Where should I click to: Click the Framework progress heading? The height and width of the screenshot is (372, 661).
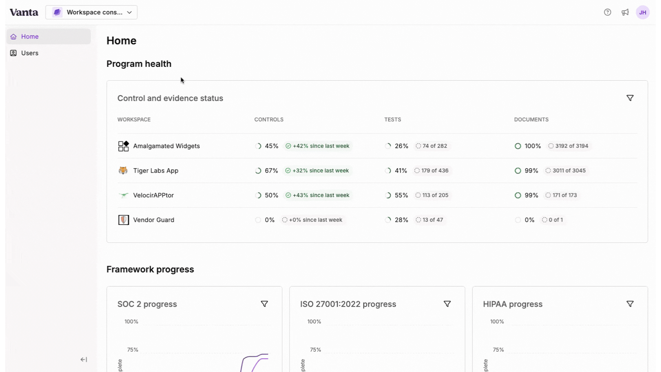[x=150, y=269]
